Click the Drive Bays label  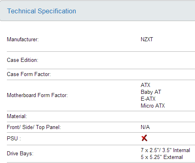coord(20,154)
